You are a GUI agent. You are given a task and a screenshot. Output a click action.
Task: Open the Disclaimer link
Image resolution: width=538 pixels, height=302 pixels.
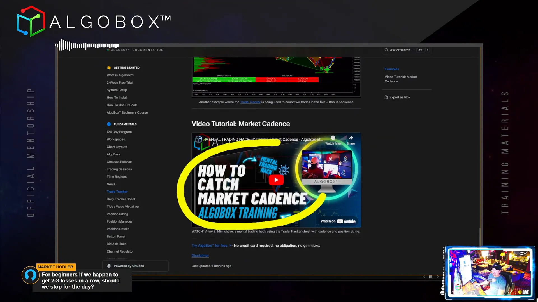pyautogui.click(x=200, y=256)
